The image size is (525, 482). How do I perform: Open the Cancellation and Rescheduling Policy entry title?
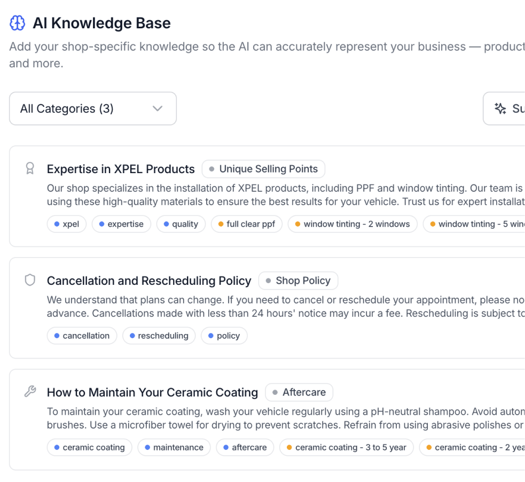[x=149, y=281]
